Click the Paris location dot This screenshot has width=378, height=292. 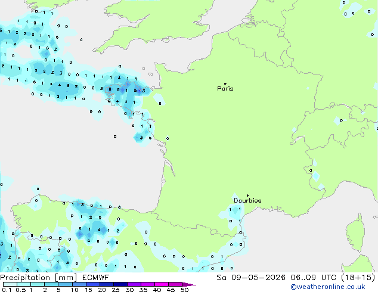tap(225, 83)
